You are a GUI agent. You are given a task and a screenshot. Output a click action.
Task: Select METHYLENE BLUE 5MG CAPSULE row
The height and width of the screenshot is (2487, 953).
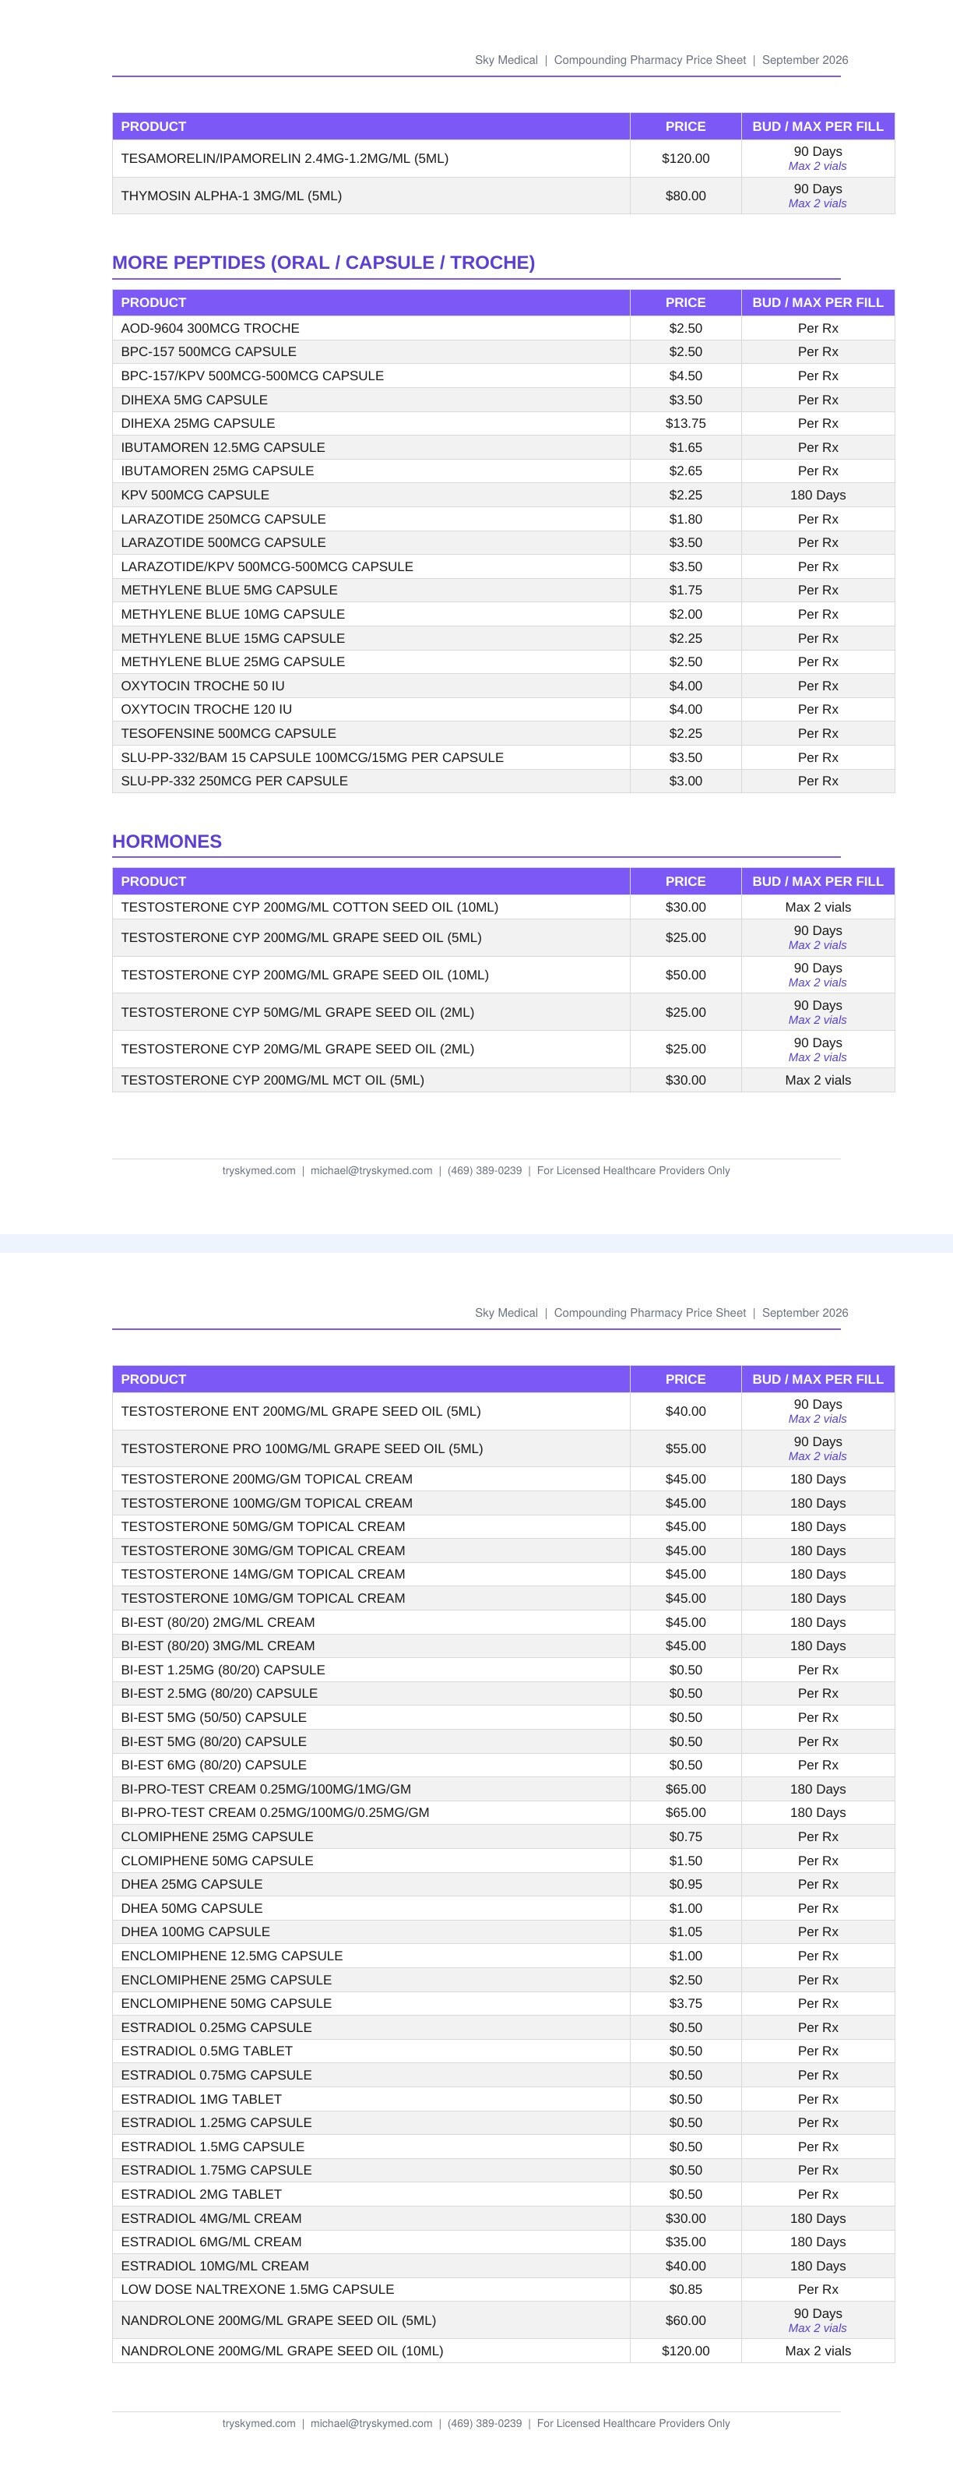tap(504, 590)
